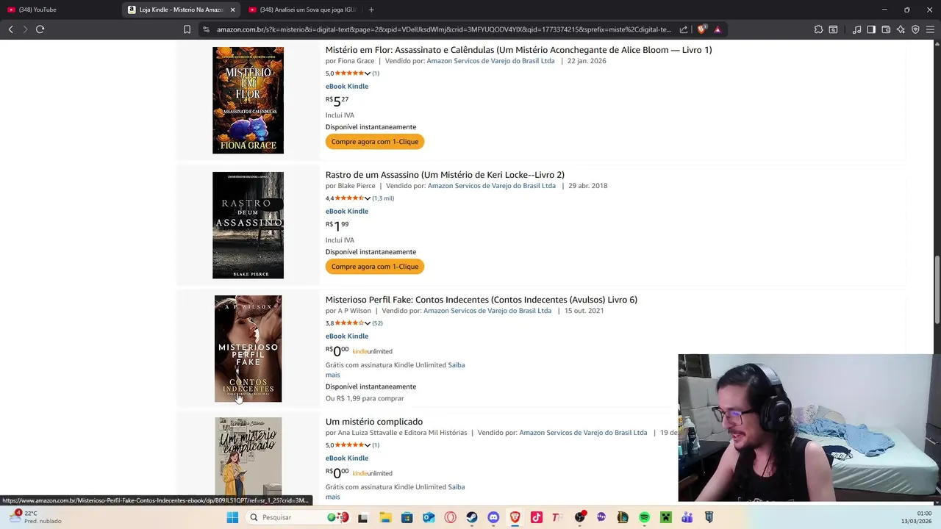This screenshot has height=529, width=941.
Task: Open Minecraft creeper icon from taskbar
Action: (665, 517)
